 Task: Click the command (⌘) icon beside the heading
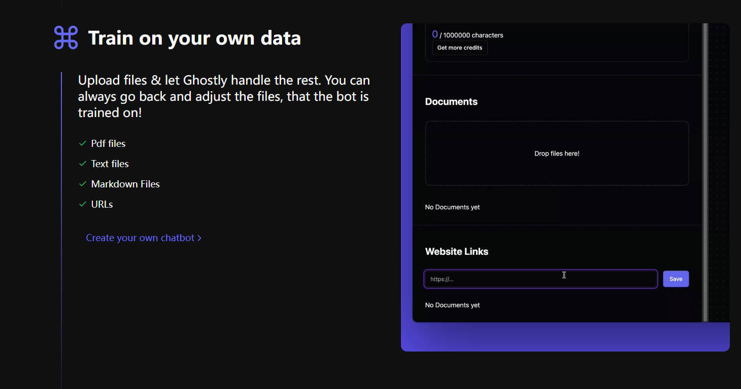tap(65, 37)
